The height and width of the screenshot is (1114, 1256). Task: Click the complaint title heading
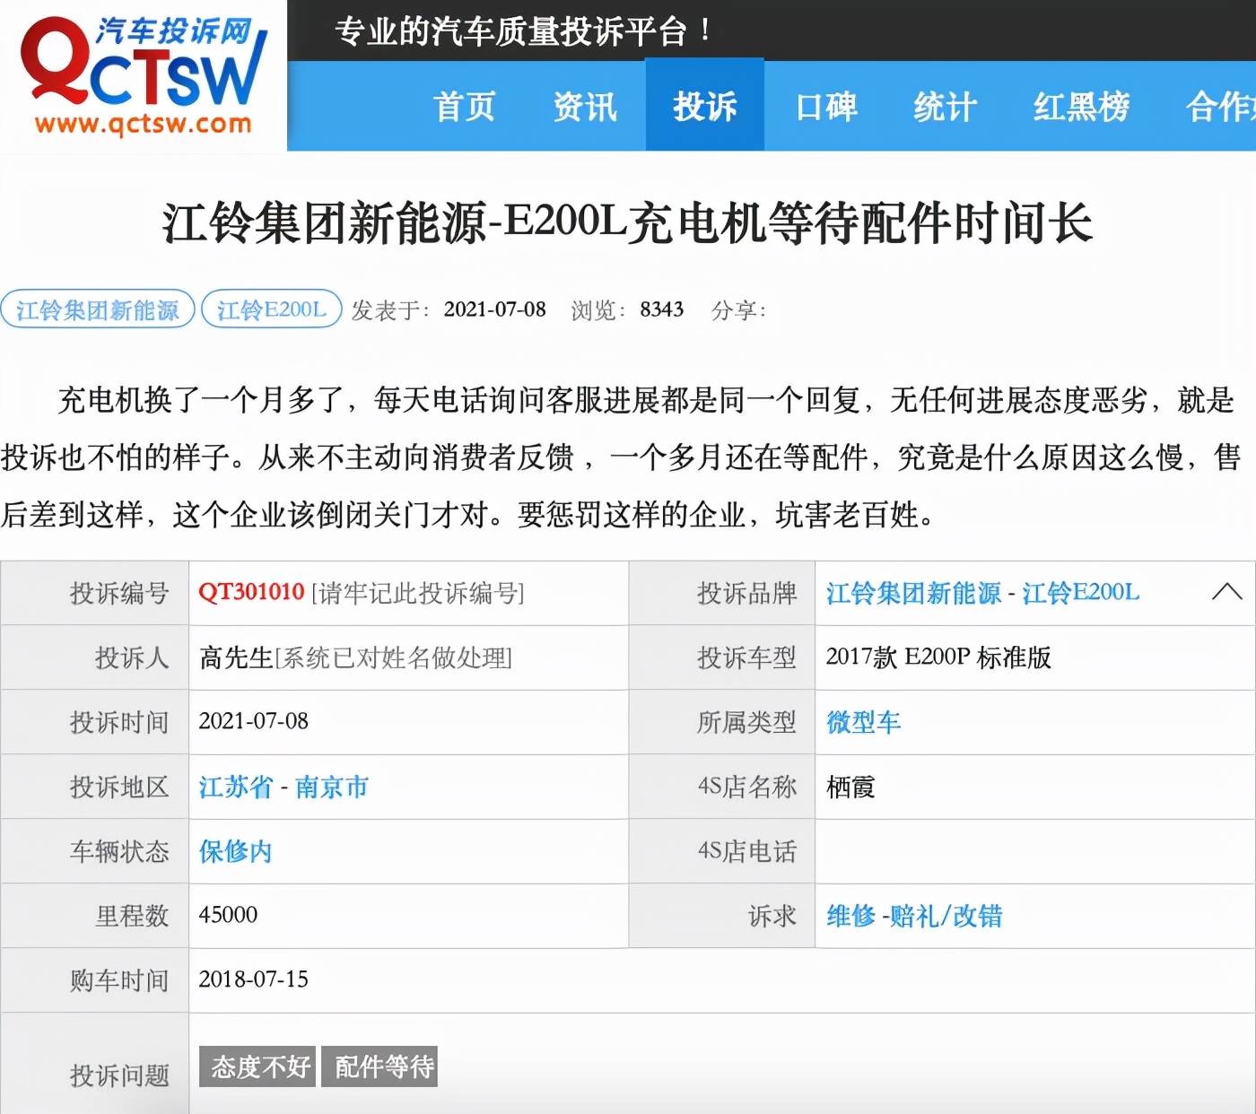click(x=627, y=223)
